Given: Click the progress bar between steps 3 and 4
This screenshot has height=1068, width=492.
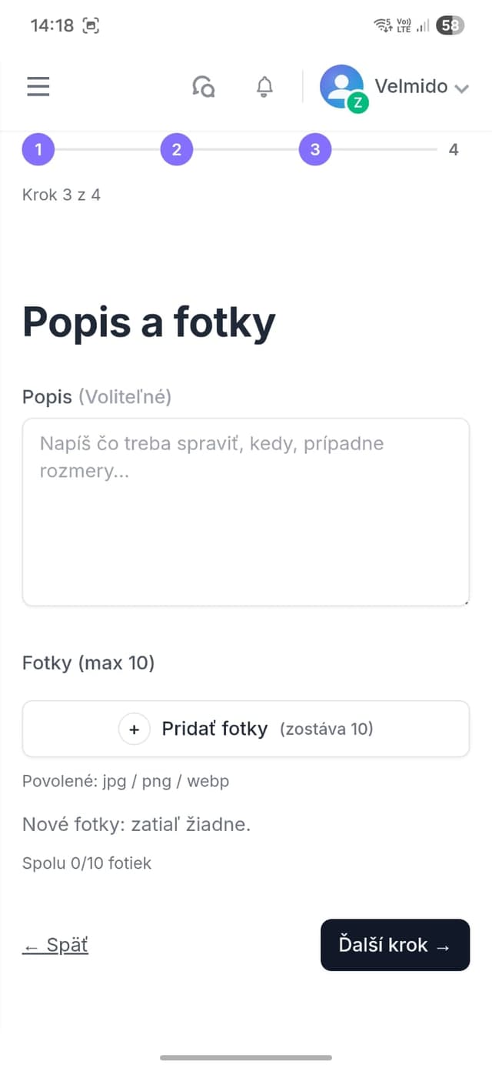Looking at the screenshot, I should coord(384,149).
